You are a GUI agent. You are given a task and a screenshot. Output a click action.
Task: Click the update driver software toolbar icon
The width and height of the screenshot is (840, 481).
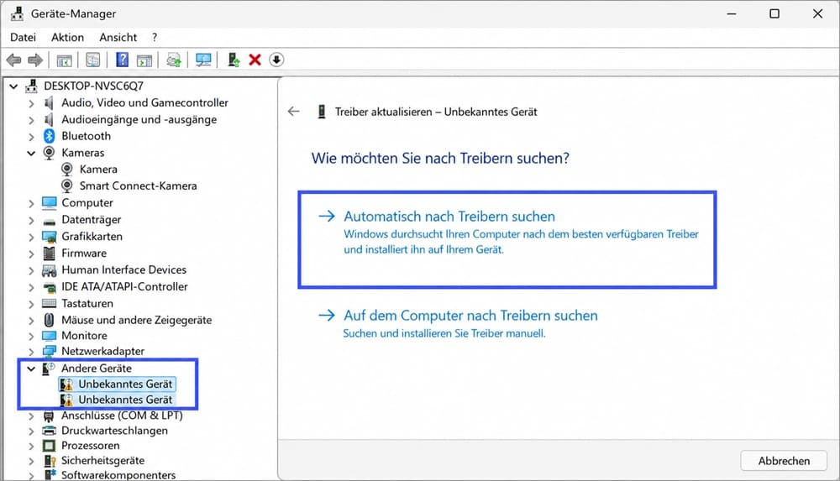[174, 60]
